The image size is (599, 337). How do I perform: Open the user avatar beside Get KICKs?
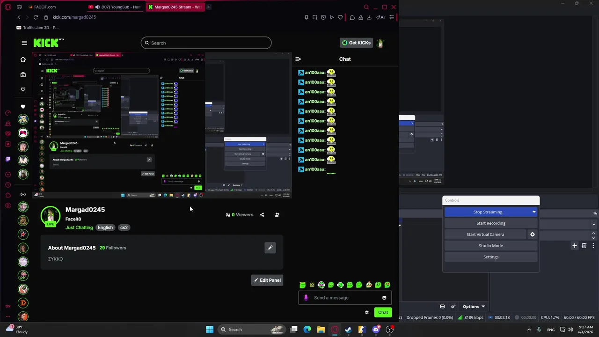point(380,43)
